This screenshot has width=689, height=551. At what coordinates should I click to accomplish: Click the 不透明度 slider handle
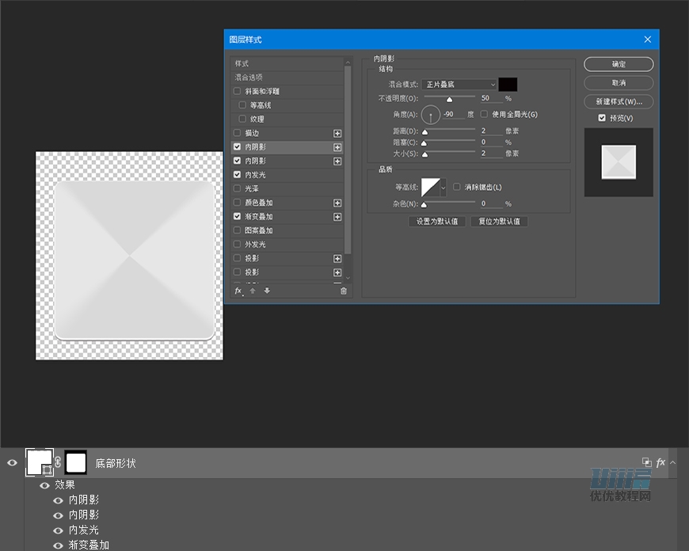(x=450, y=100)
